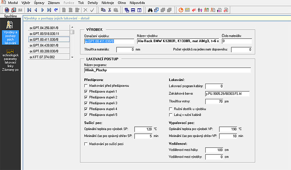Go to last record navigation arrow
Screen dimensions: 291x170
click(x=49, y=9)
